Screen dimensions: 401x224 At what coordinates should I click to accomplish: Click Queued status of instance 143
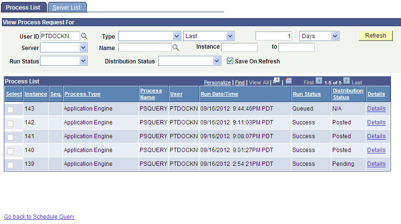(x=303, y=109)
